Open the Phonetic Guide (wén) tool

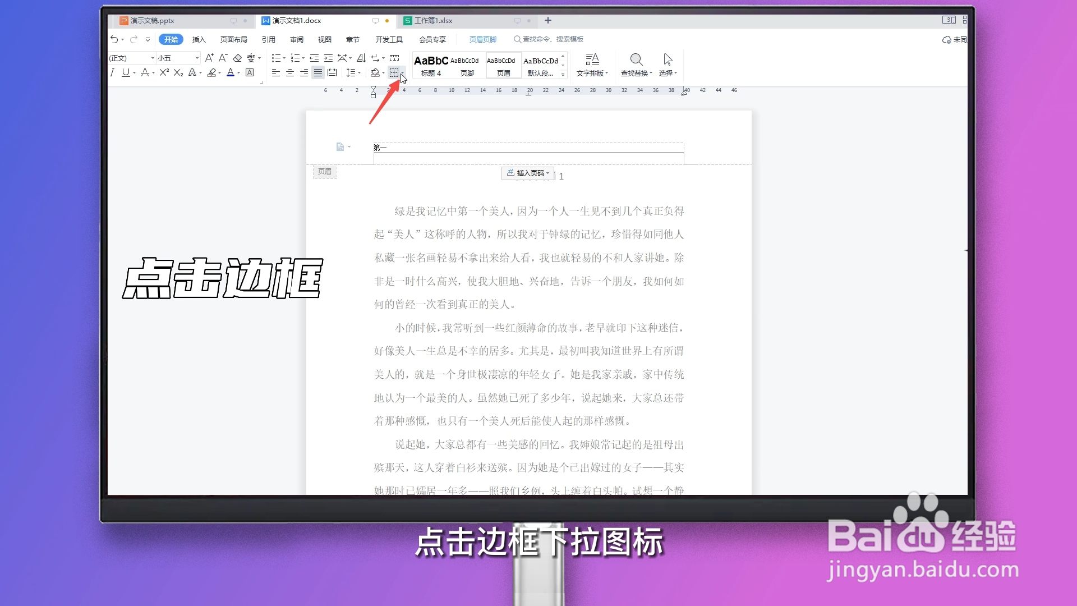[x=251, y=58]
